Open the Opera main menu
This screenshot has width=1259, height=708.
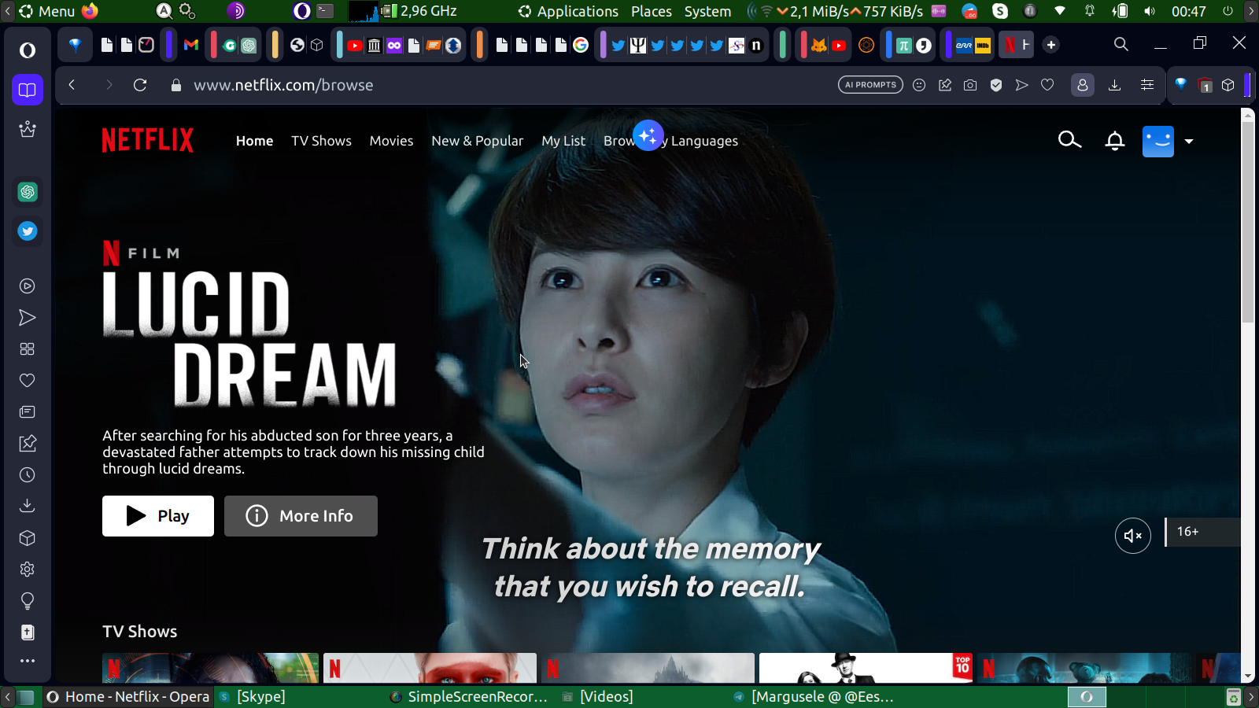point(28,50)
